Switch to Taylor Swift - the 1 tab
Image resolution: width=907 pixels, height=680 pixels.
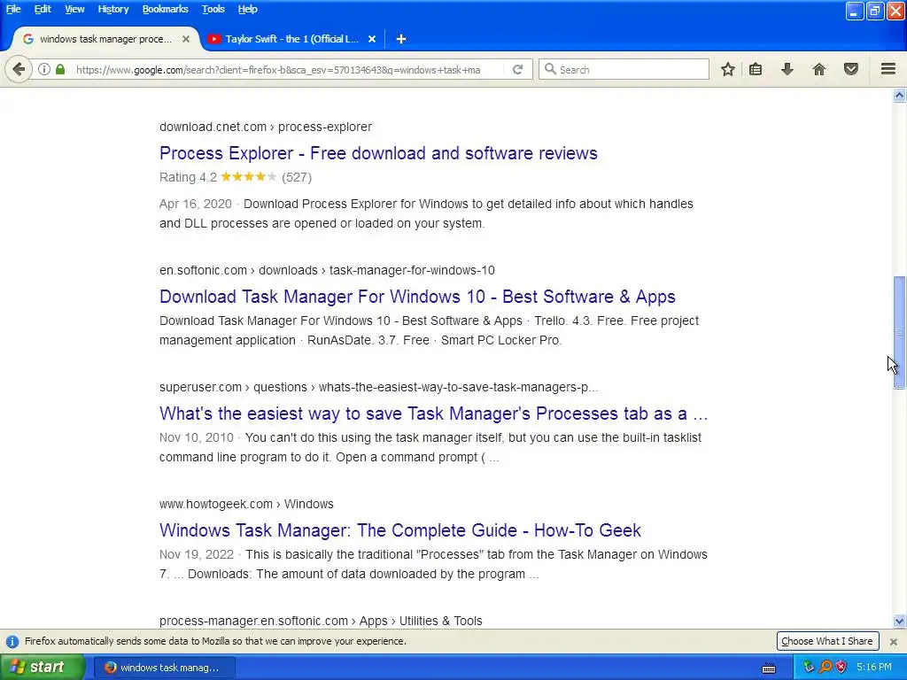[x=292, y=39]
